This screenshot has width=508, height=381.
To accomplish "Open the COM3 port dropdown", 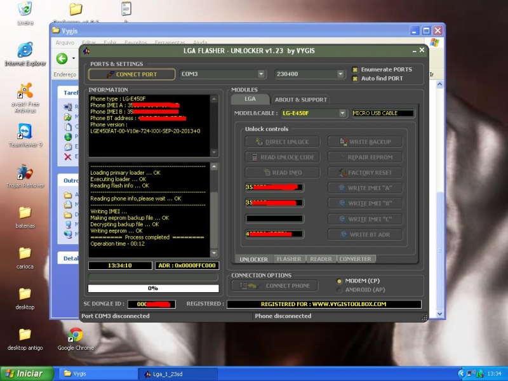I will [x=261, y=74].
